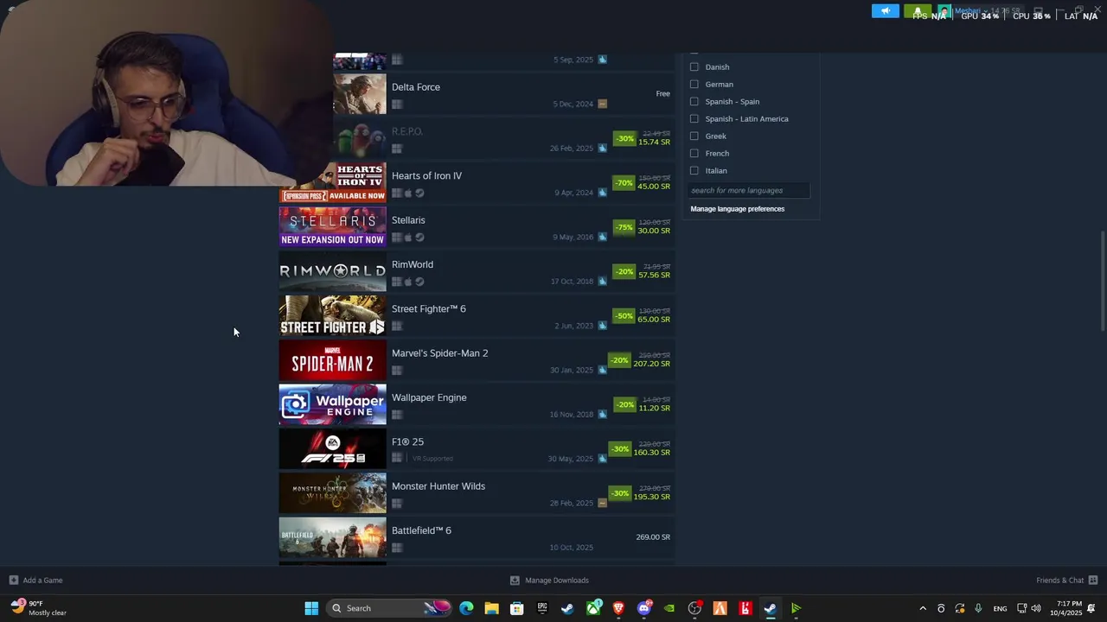
Task: Click the Steam announcements megaphone icon
Action: coord(886,11)
